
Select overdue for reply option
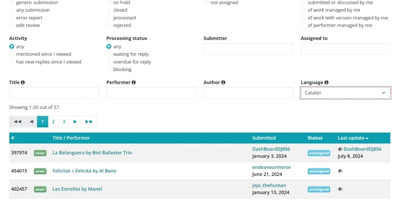click(x=109, y=62)
